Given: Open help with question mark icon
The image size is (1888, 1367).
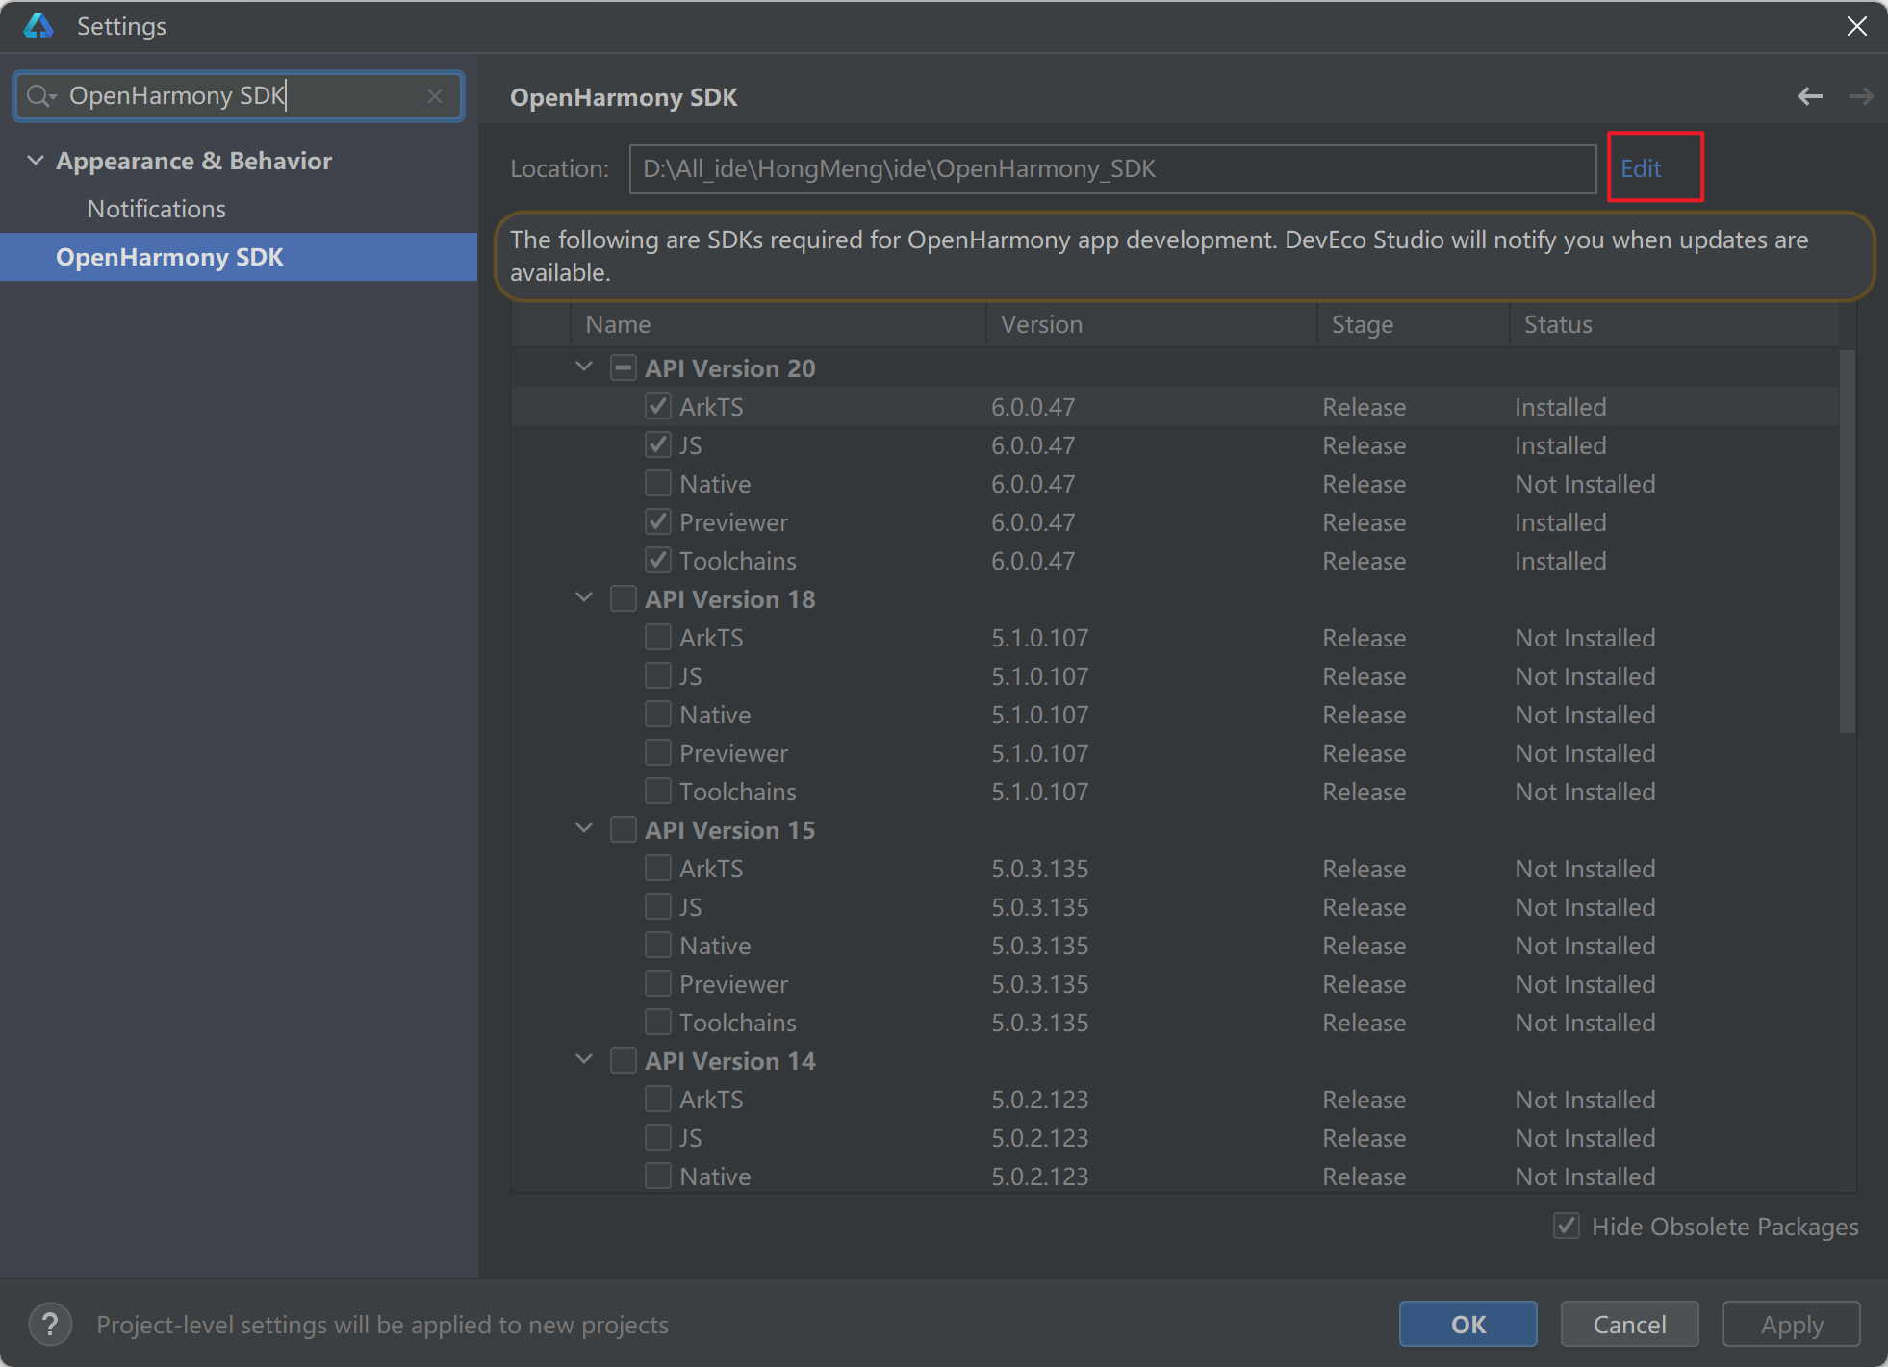Looking at the screenshot, I should point(50,1325).
